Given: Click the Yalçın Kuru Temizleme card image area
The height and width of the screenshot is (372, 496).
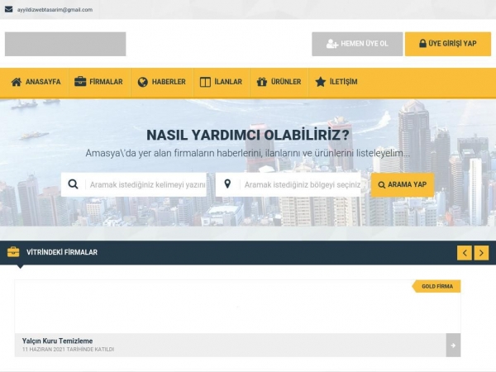Looking at the screenshot, I should 237,307.
